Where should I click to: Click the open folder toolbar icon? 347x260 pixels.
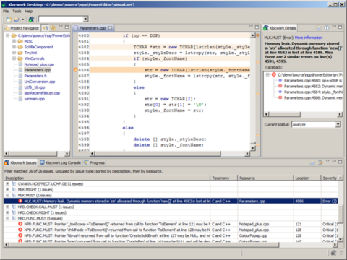(17, 19)
